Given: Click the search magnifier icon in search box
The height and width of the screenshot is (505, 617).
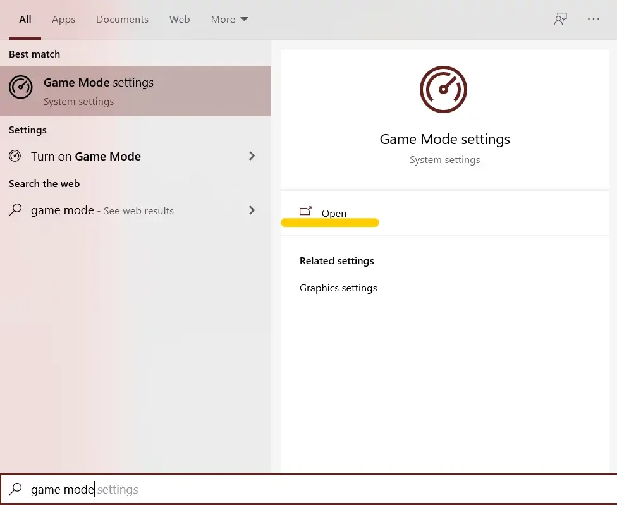Looking at the screenshot, I should coord(15,489).
